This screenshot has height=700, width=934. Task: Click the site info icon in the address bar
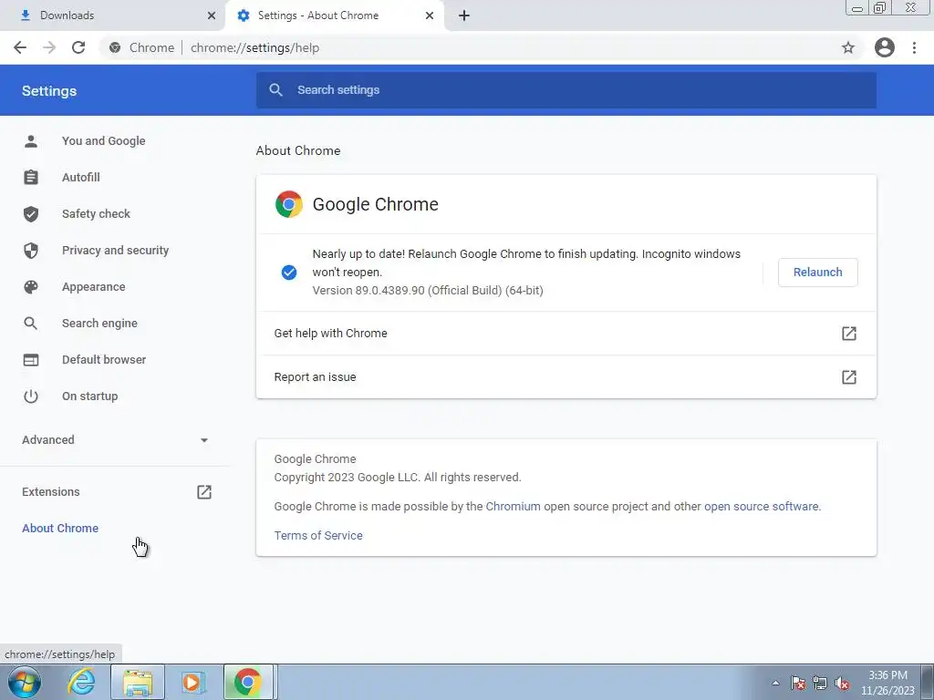tap(115, 47)
